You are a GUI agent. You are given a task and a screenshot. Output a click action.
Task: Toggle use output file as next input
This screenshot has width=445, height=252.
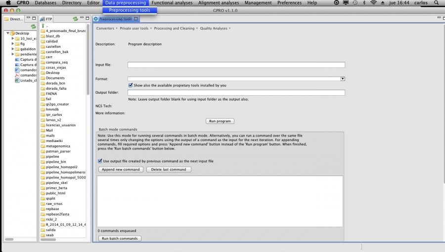pos(100,161)
